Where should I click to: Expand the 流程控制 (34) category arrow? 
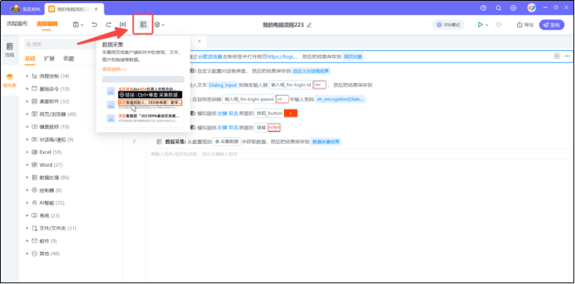(27, 76)
